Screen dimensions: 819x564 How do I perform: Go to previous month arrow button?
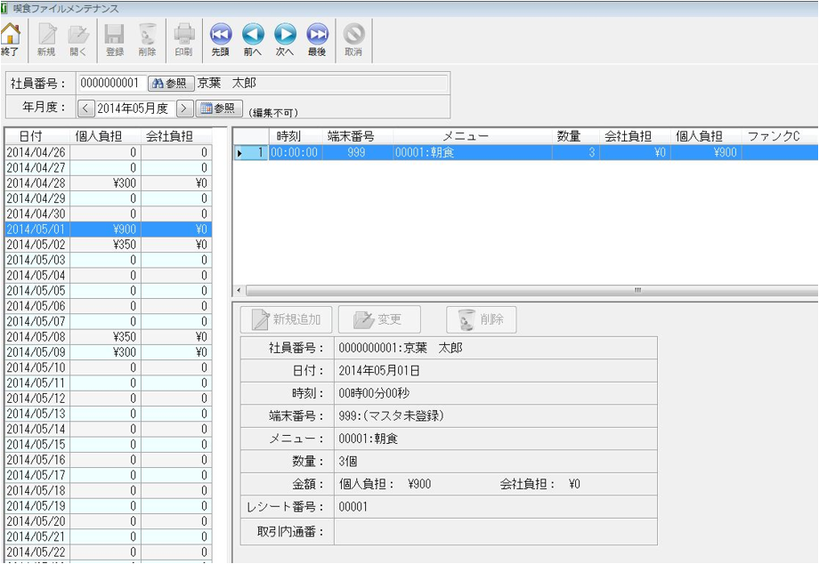[85, 108]
